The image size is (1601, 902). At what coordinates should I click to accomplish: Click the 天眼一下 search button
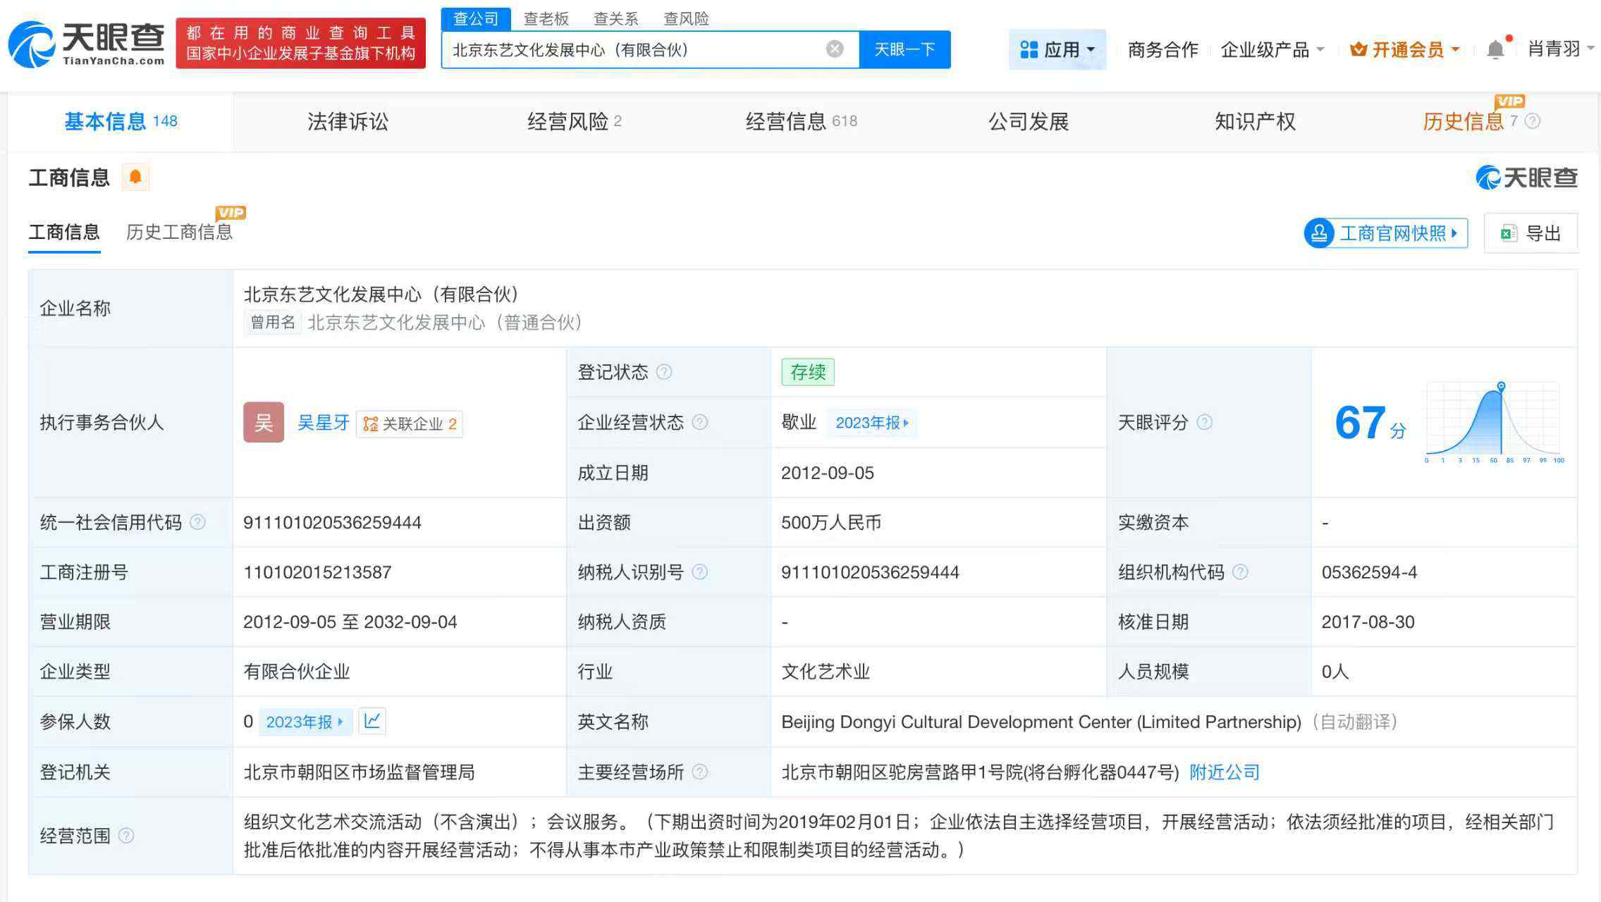click(x=905, y=49)
